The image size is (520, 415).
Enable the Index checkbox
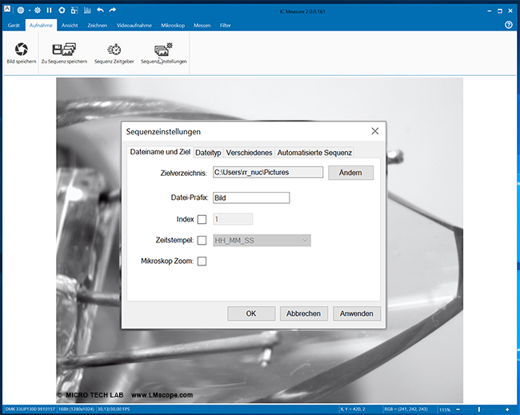point(202,219)
